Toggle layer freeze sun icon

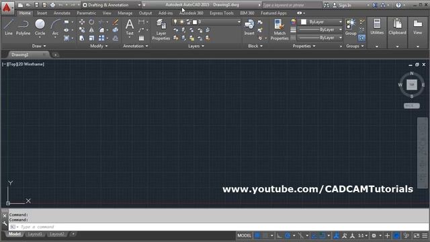click(x=181, y=22)
